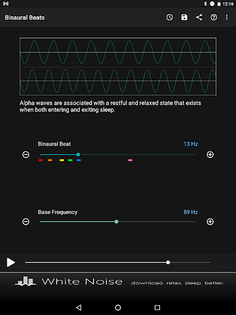Screen dimensions: 236x315
Task: Select the orange preset marker
Action: point(50,160)
